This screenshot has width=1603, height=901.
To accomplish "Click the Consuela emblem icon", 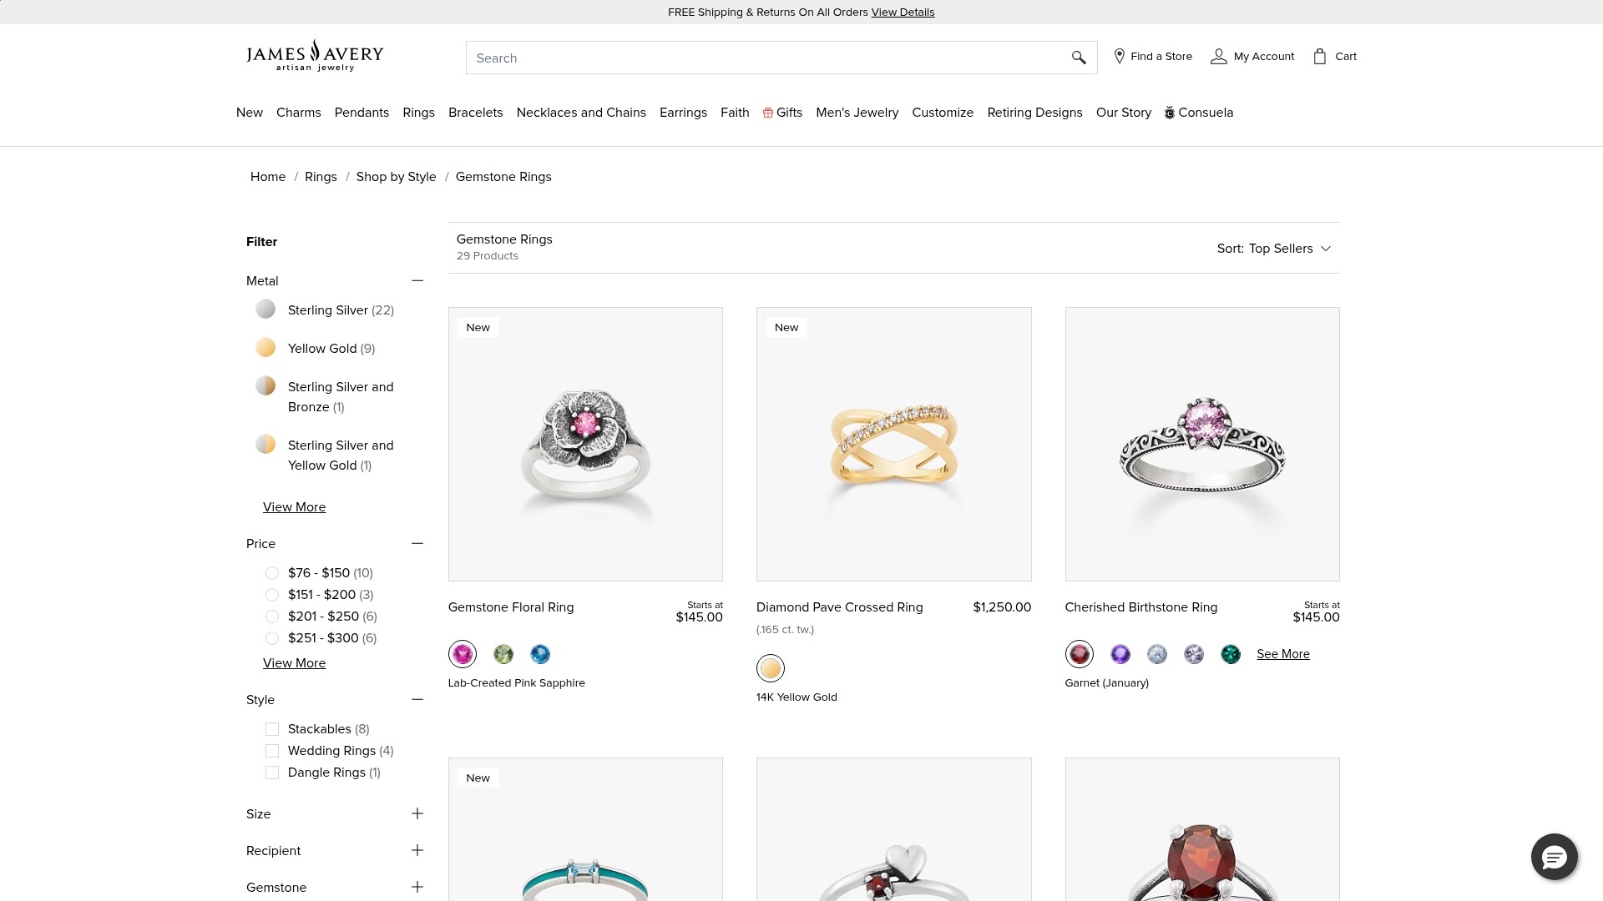I will pyautogui.click(x=1170, y=113).
